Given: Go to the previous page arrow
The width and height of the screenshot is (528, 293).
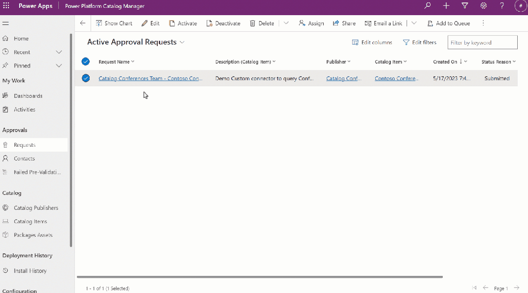Looking at the screenshot, I should tap(485, 288).
